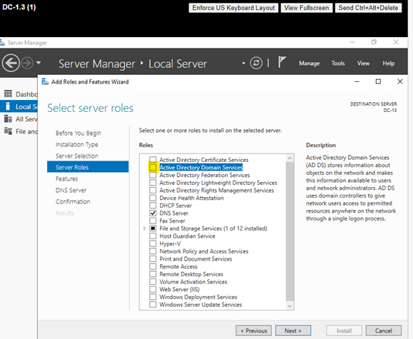Click the back navigation arrow icon
The height and width of the screenshot is (339, 413).
point(11,63)
